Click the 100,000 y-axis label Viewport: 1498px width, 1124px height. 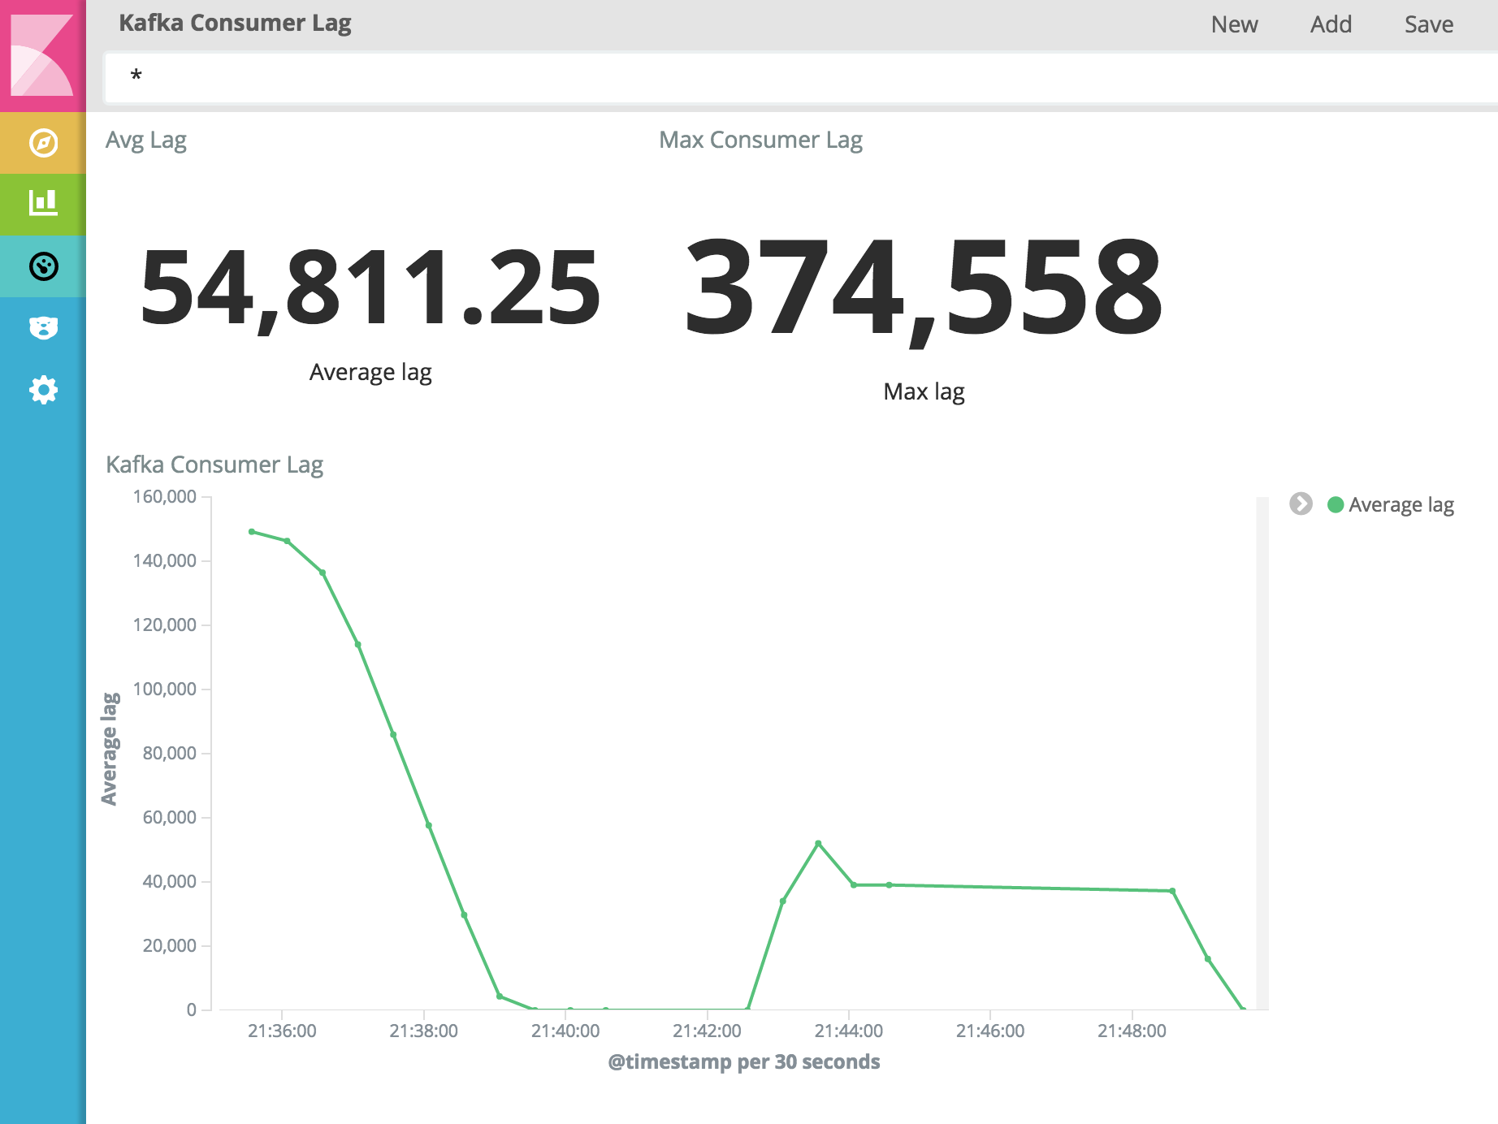coord(165,689)
